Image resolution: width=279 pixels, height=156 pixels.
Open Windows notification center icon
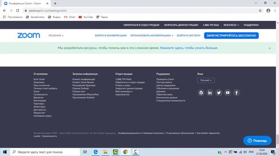coord(273,152)
